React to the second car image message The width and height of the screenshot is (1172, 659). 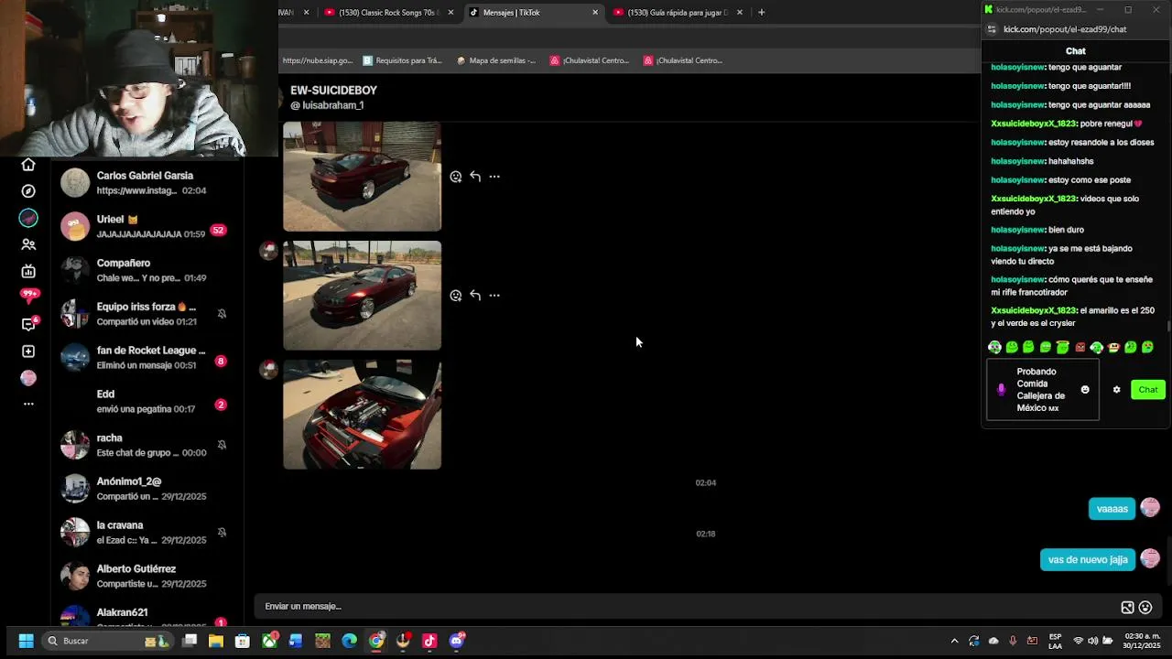pos(456,296)
